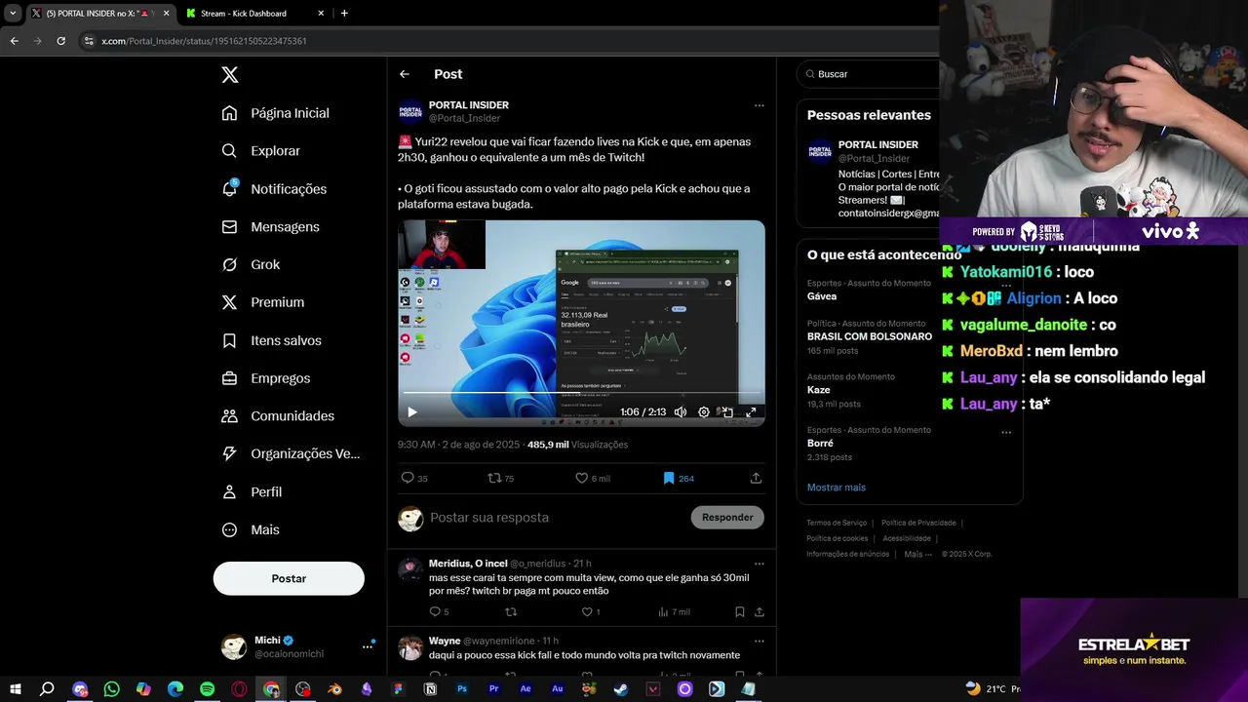Open account menu dots next to Michi

(x=368, y=646)
